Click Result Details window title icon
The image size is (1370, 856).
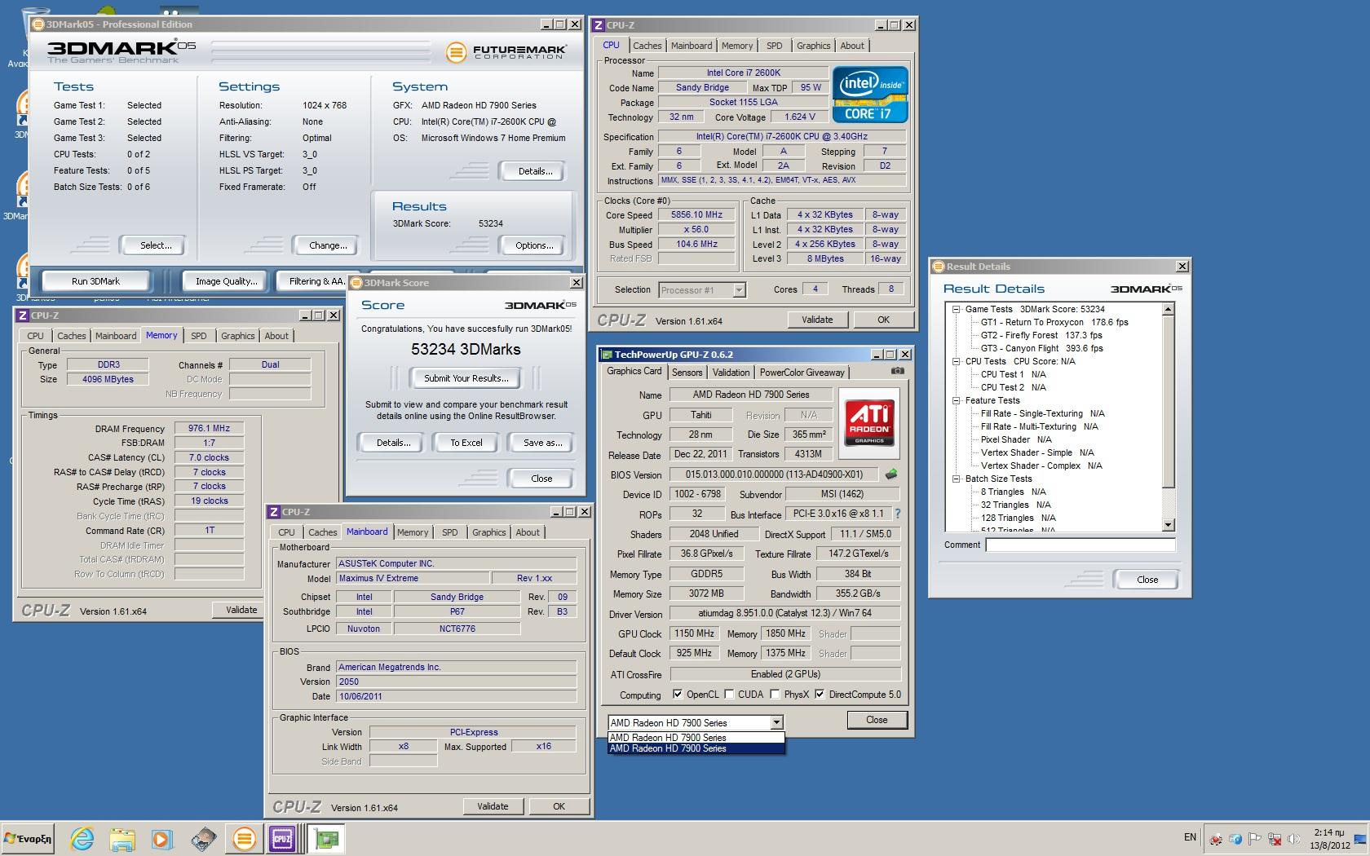(x=939, y=267)
